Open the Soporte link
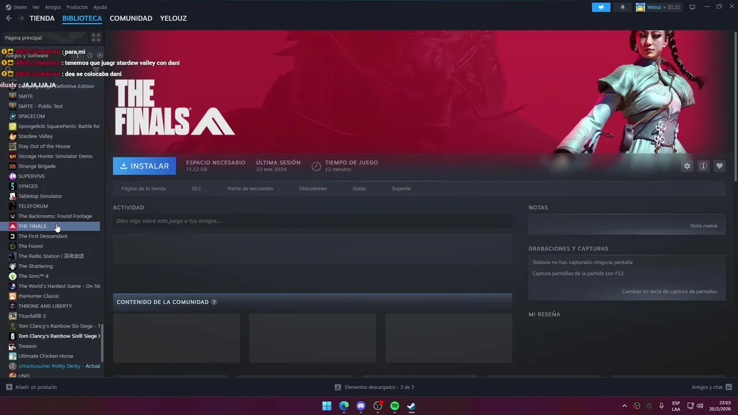738x415 pixels. [x=401, y=188]
